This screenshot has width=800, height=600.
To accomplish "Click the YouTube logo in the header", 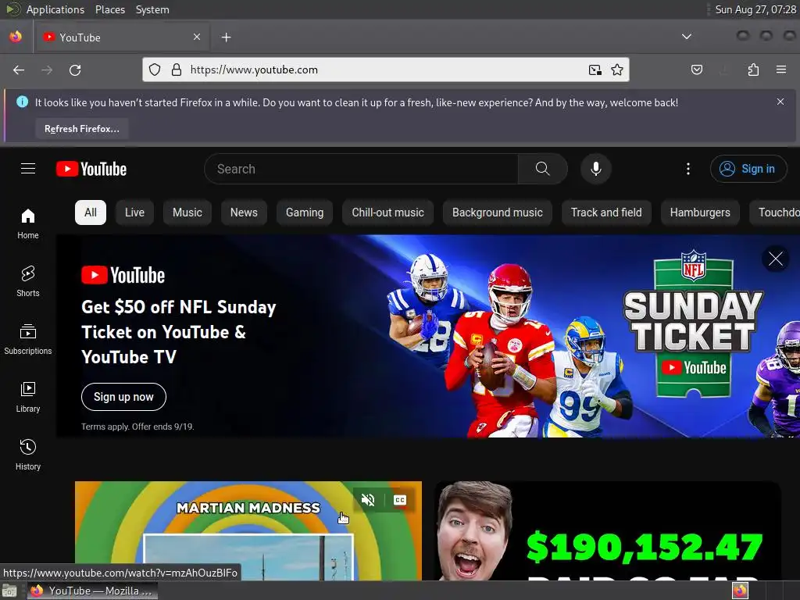I will (91, 169).
